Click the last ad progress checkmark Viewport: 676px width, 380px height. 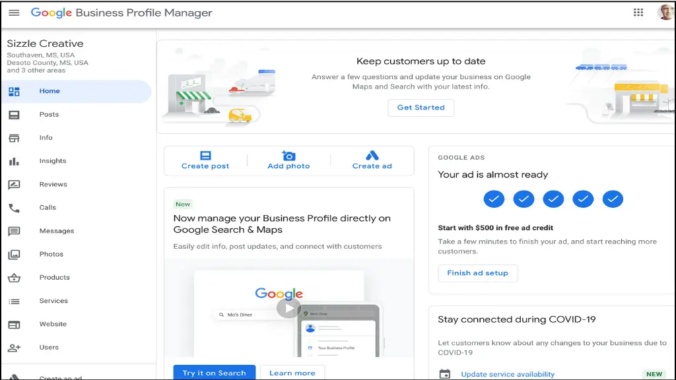613,199
